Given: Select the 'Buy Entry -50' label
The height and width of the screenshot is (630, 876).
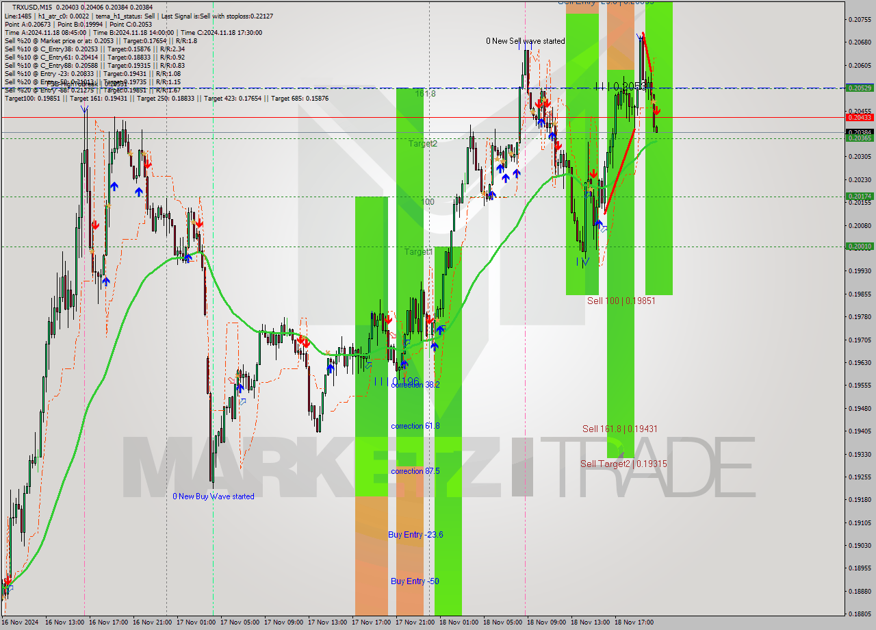Looking at the screenshot, I should coord(415,581).
